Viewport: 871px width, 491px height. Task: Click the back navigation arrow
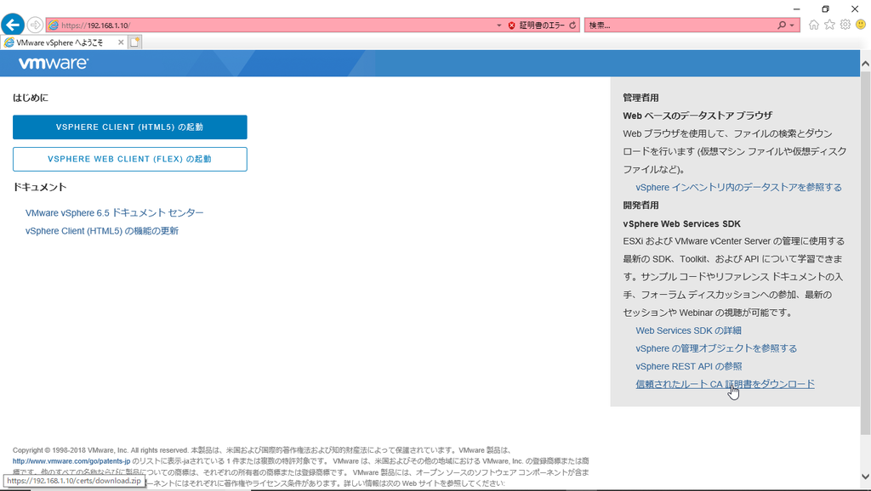point(13,24)
